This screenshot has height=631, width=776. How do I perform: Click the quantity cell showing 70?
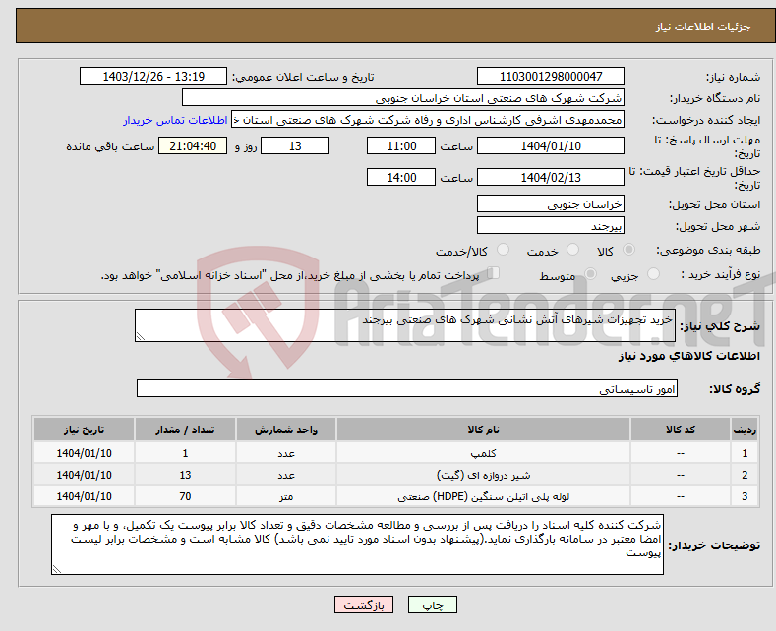(x=185, y=496)
